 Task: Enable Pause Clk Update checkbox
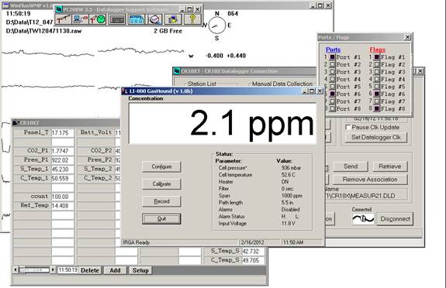point(347,127)
